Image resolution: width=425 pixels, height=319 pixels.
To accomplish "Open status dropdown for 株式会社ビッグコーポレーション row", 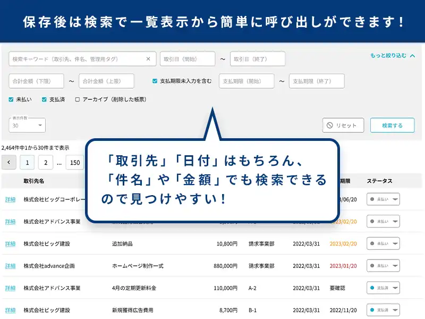I will click(x=383, y=199).
